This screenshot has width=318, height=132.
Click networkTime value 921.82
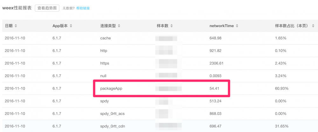(215, 51)
